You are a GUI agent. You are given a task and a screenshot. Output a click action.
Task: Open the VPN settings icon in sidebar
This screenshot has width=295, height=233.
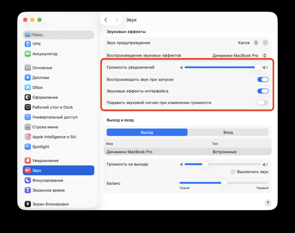pos(28,44)
